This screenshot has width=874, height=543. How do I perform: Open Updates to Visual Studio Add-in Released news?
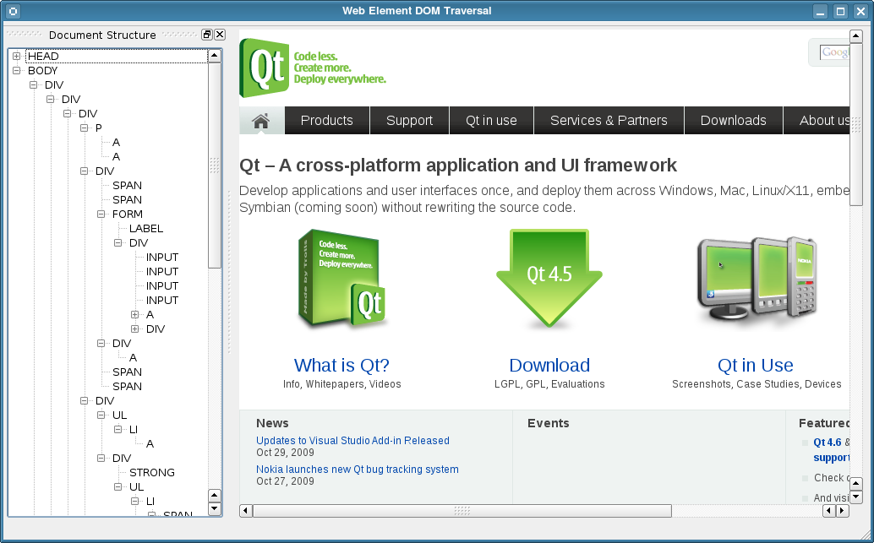pos(352,441)
